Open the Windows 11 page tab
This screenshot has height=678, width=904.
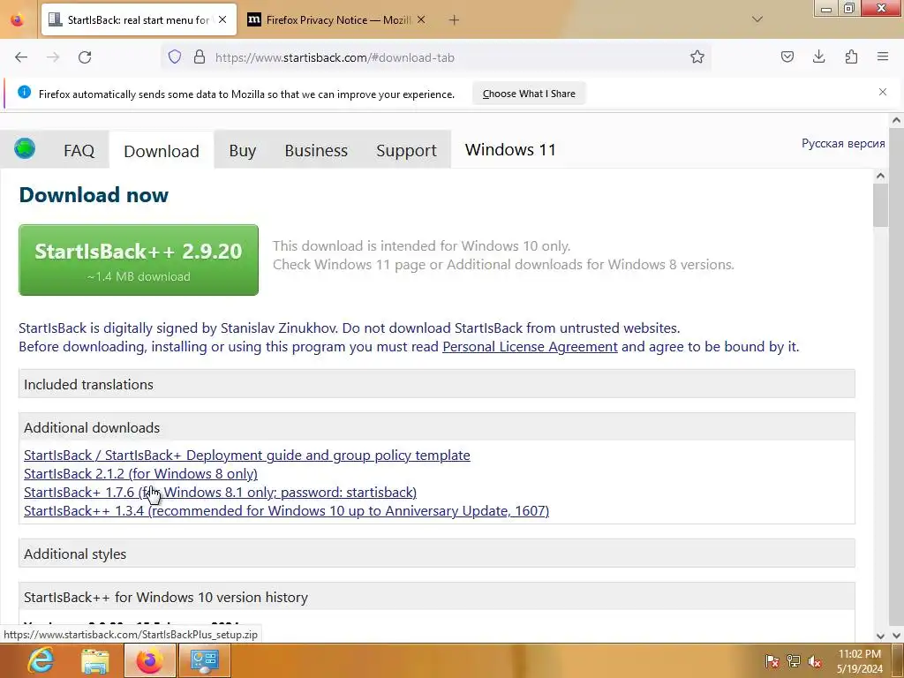(x=510, y=150)
